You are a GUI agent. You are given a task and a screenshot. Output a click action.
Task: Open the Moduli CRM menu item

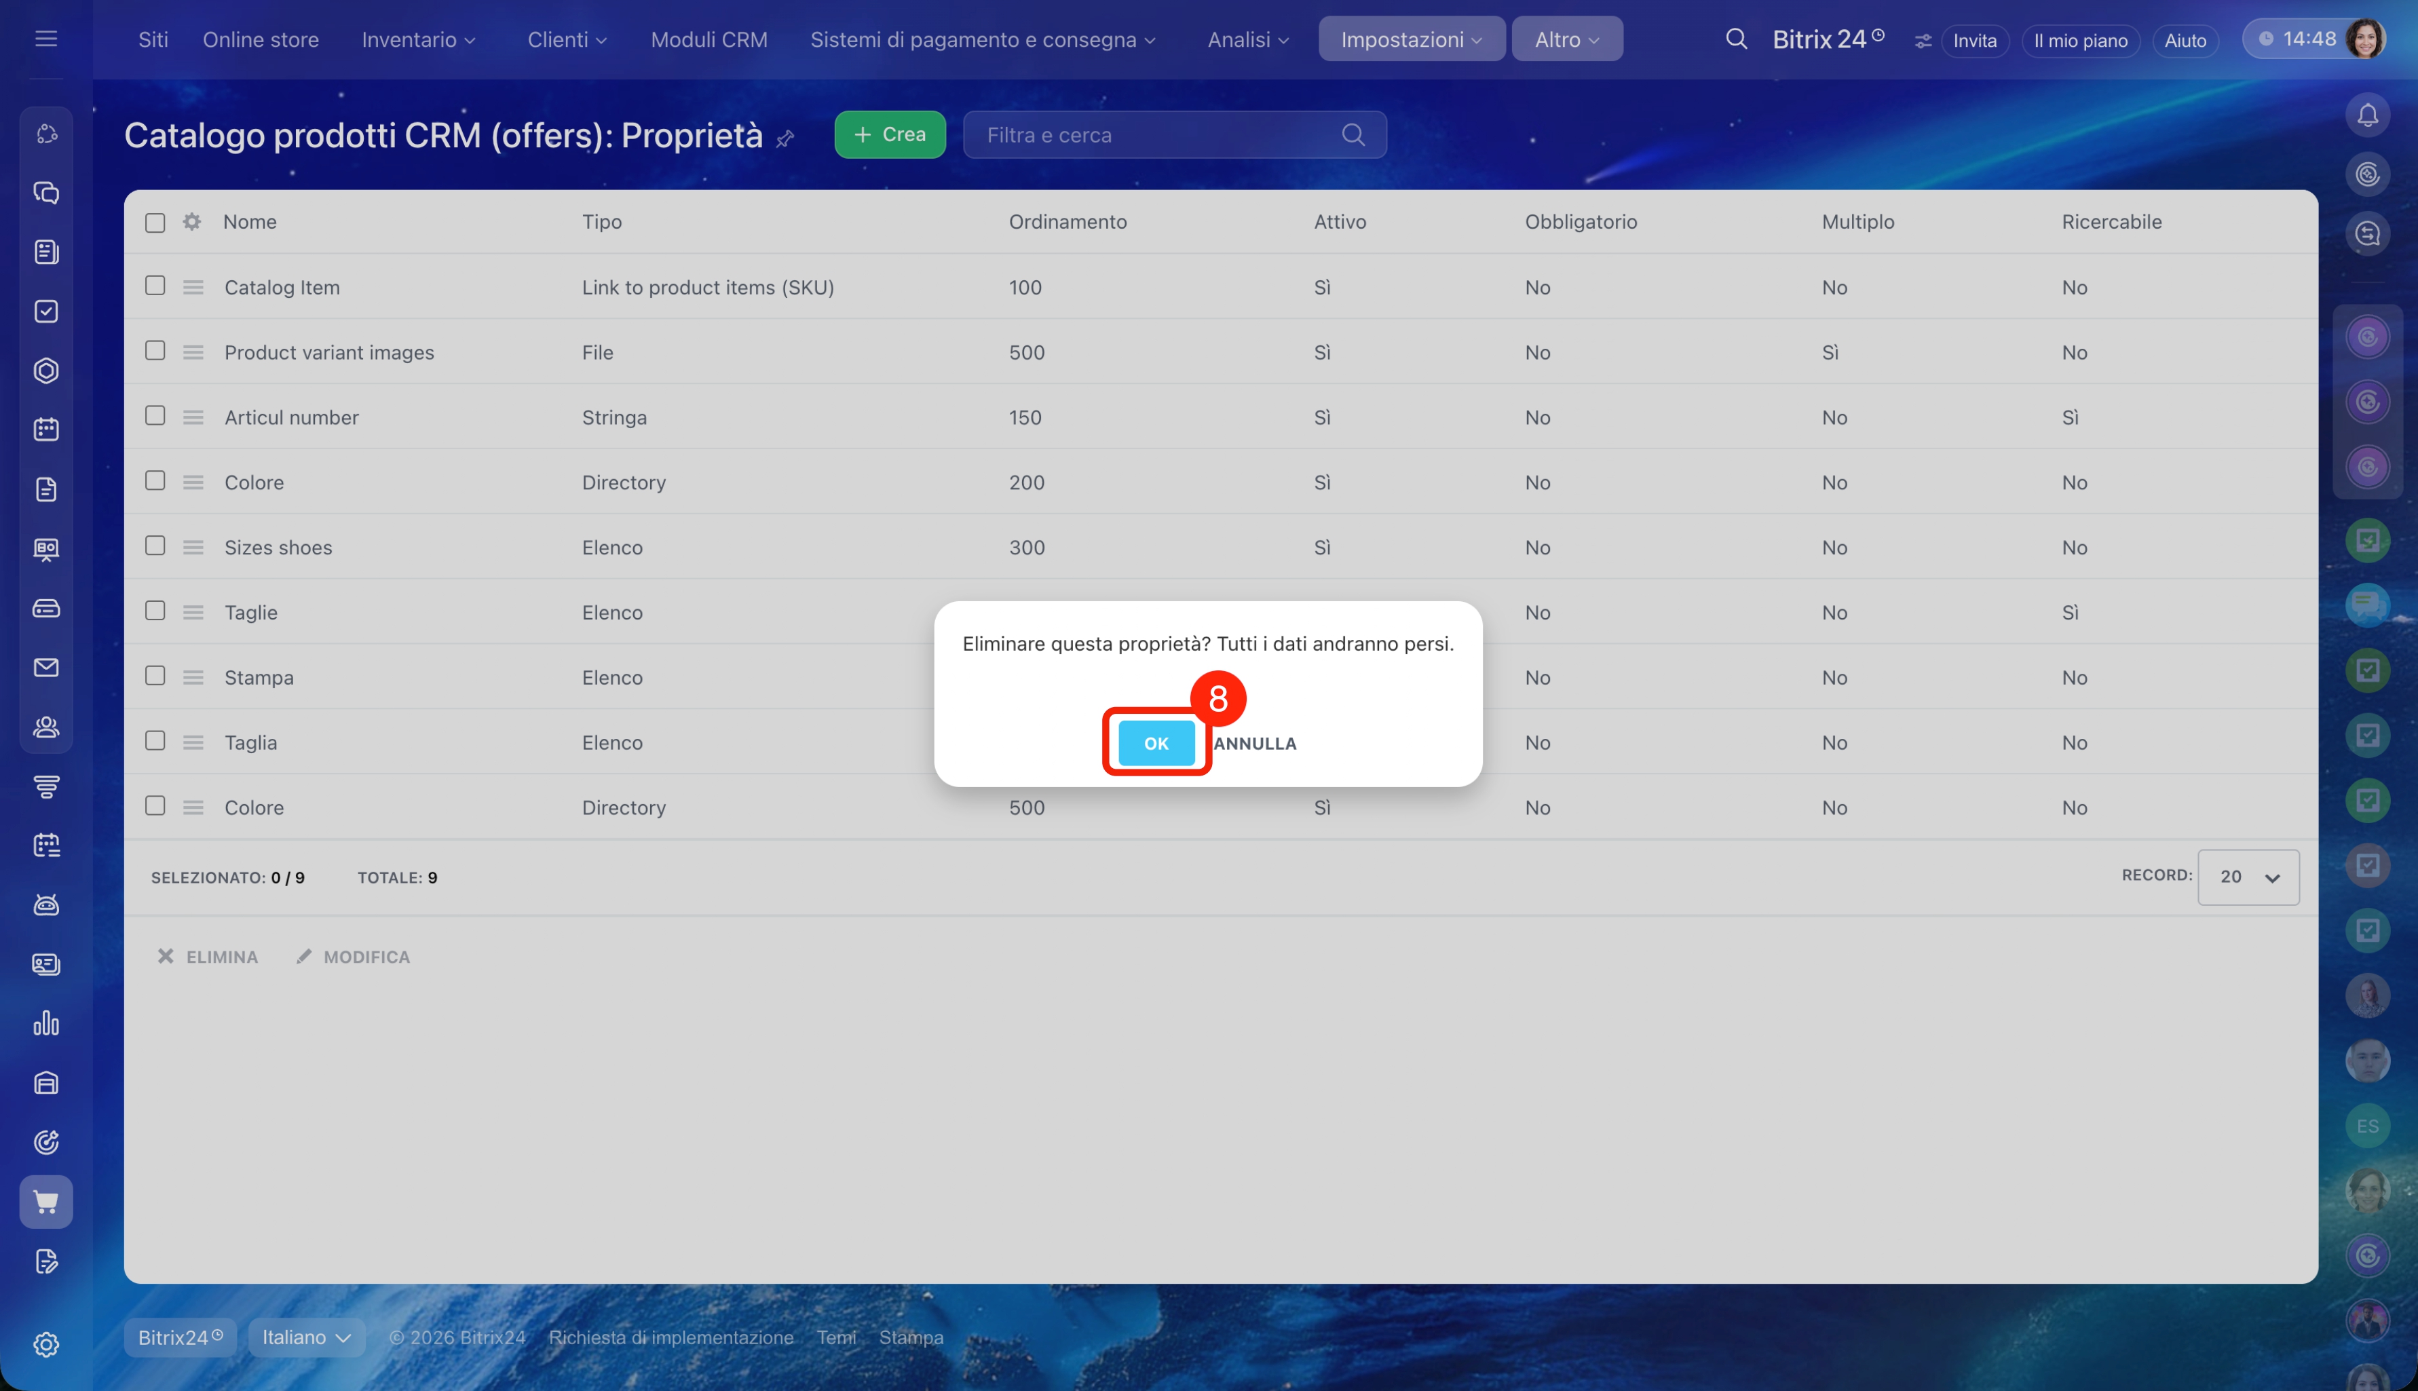(709, 39)
